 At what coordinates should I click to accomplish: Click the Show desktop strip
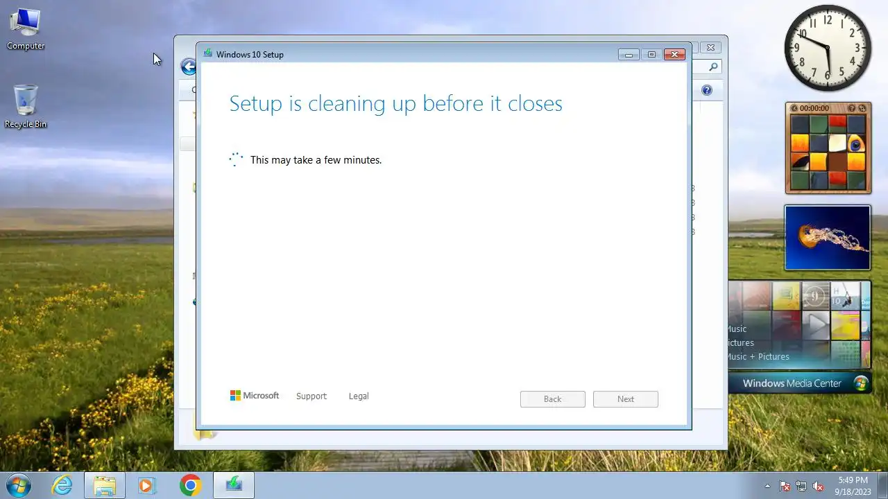(x=882, y=485)
